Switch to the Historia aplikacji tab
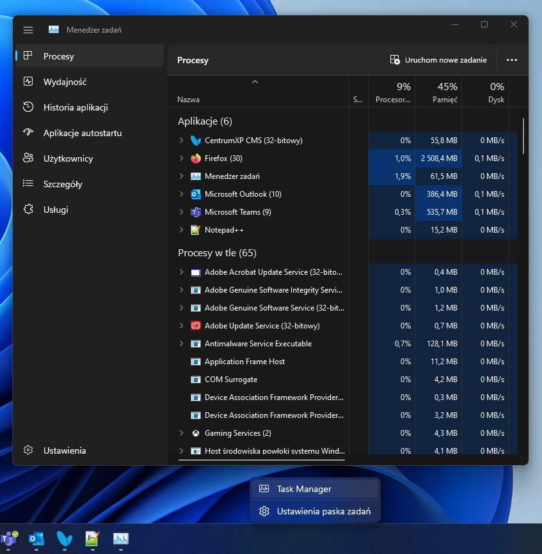 pyautogui.click(x=90, y=107)
